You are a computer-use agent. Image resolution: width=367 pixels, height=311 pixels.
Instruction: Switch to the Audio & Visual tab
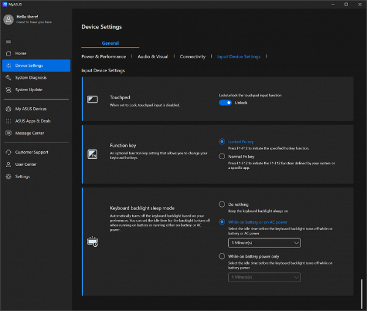click(x=153, y=57)
